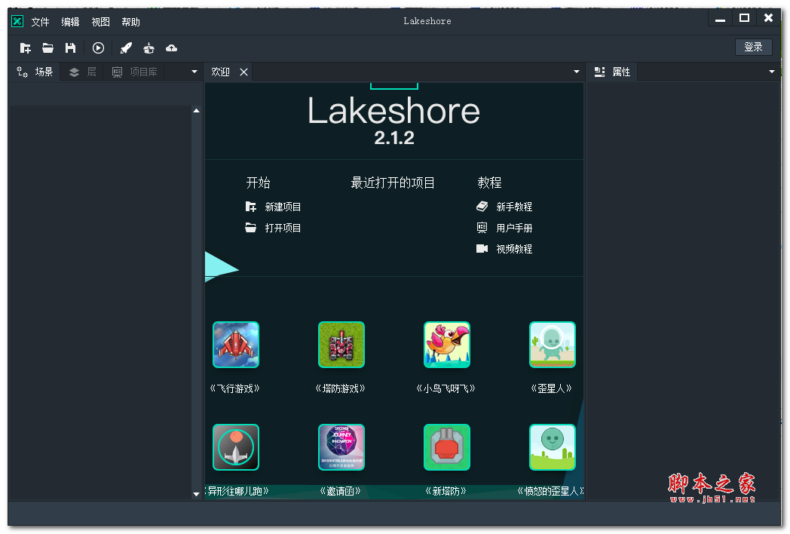Open the 视频教程 link

514,249
